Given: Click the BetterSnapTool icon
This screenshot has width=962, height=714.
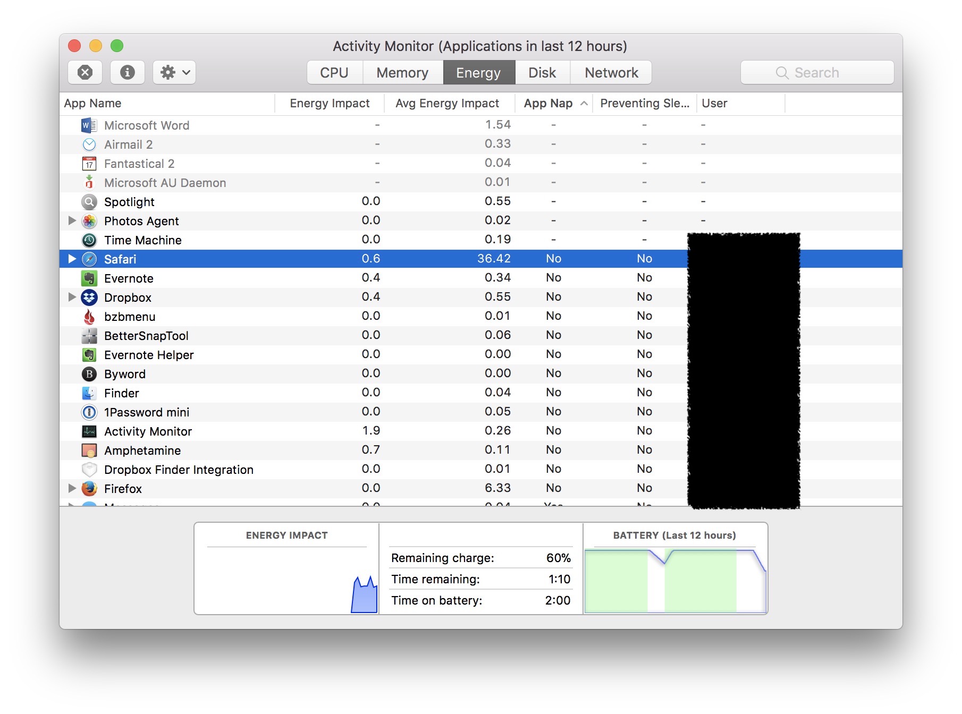Looking at the screenshot, I should [89, 336].
